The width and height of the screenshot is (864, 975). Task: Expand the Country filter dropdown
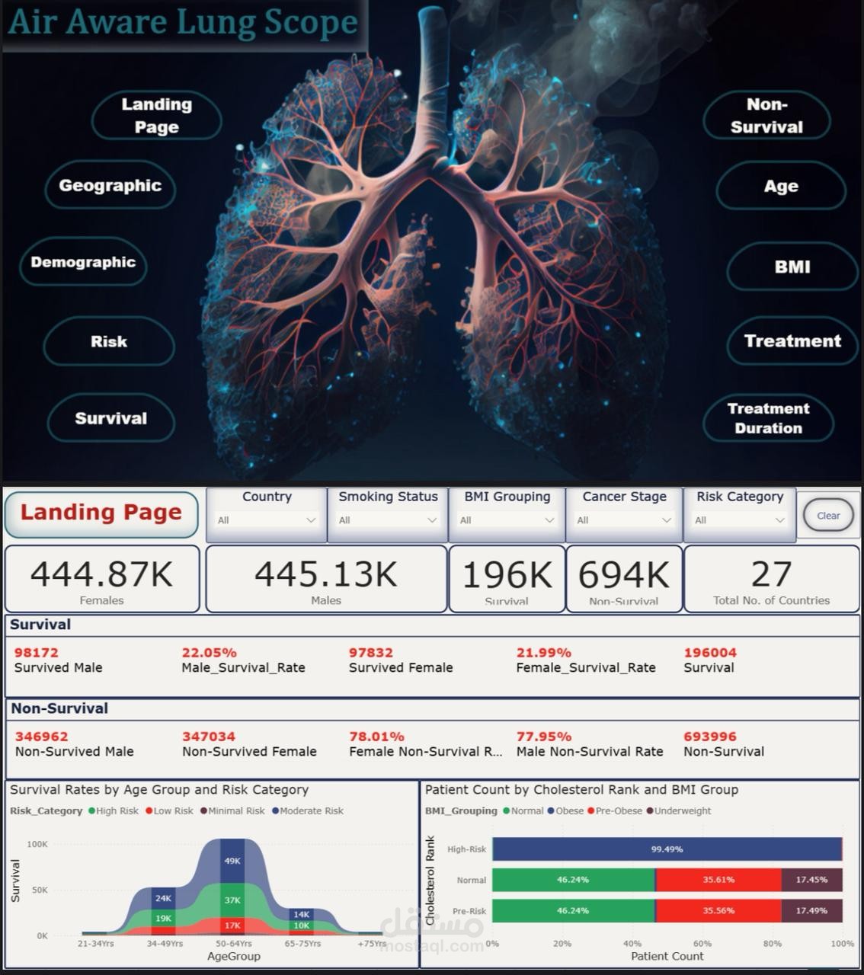tap(267, 520)
